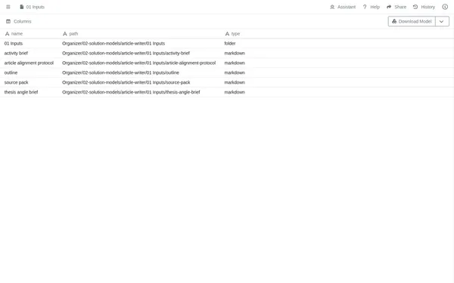Open the History view

[x=424, y=7]
